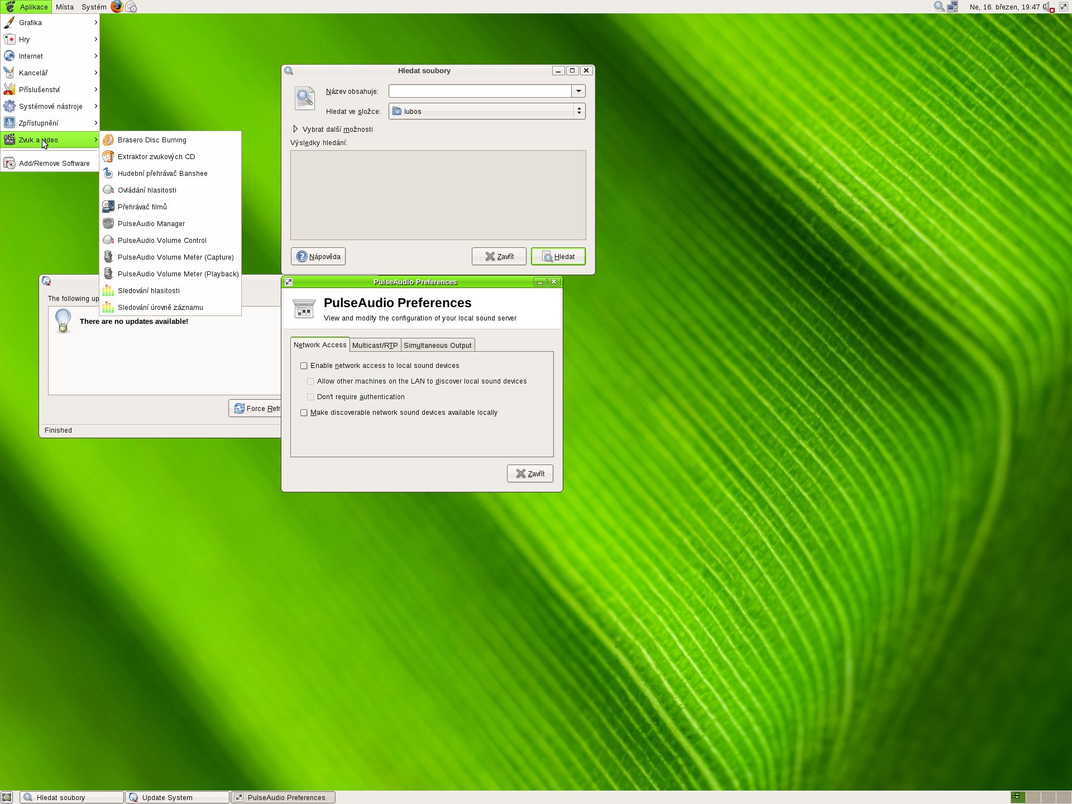Click the Hry playing card icon
The height and width of the screenshot is (804, 1072).
[9, 39]
